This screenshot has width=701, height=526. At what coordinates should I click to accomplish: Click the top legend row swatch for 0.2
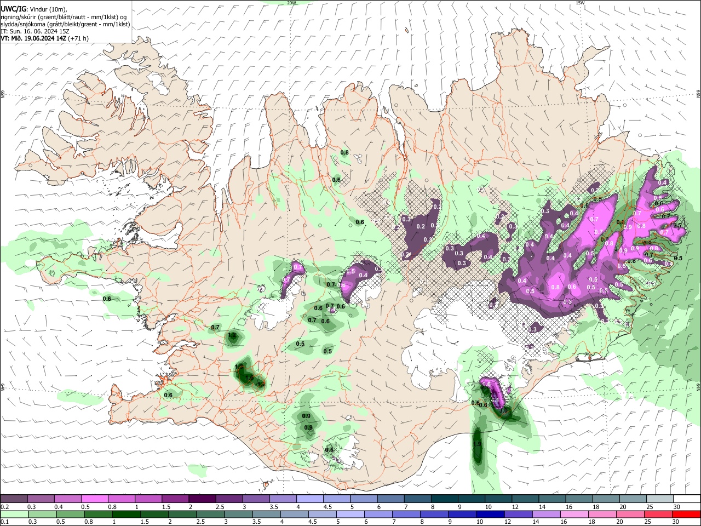(14, 499)
